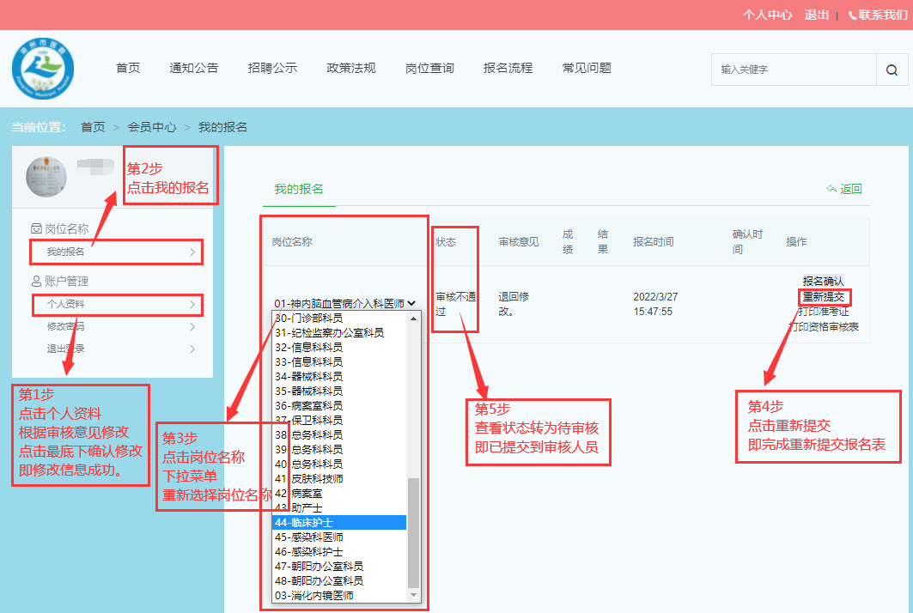Open 常见问题 in the navigation bar
Viewport: 913px width, 613px height.
point(587,68)
